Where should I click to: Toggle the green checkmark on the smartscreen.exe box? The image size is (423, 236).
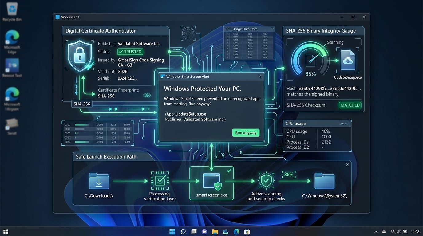[229, 170]
